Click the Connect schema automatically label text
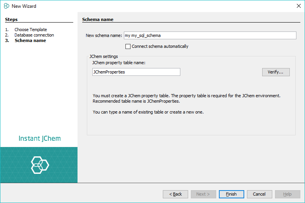This screenshot has width=305, height=203. 160,46
